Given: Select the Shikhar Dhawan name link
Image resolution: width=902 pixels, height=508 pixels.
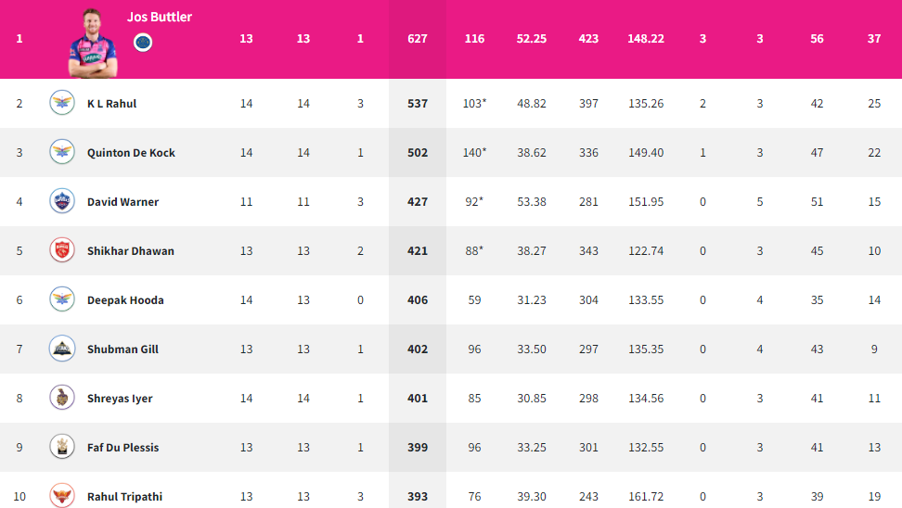Looking at the screenshot, I should point(131,251).
